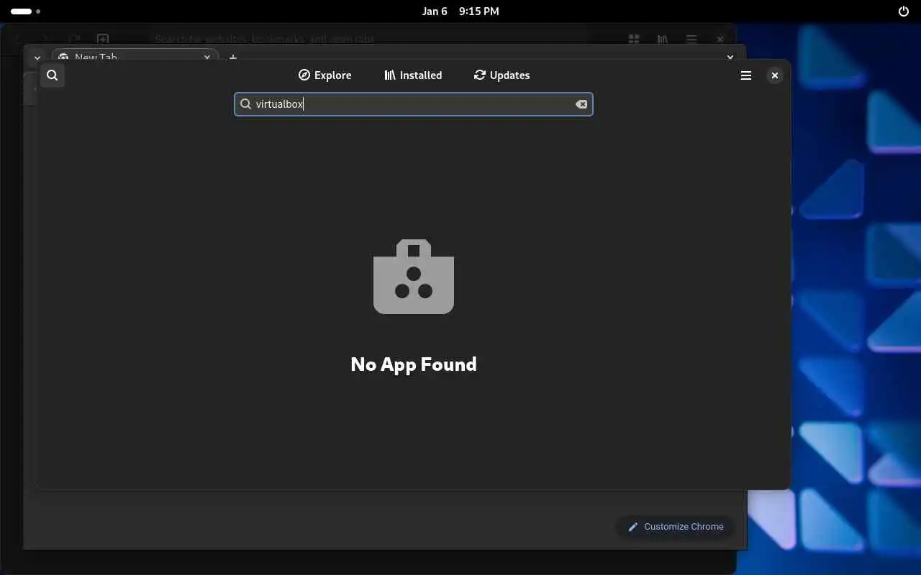Open the system power menu
The width and height of the screenshot is (921, 575).
point(904,11)
